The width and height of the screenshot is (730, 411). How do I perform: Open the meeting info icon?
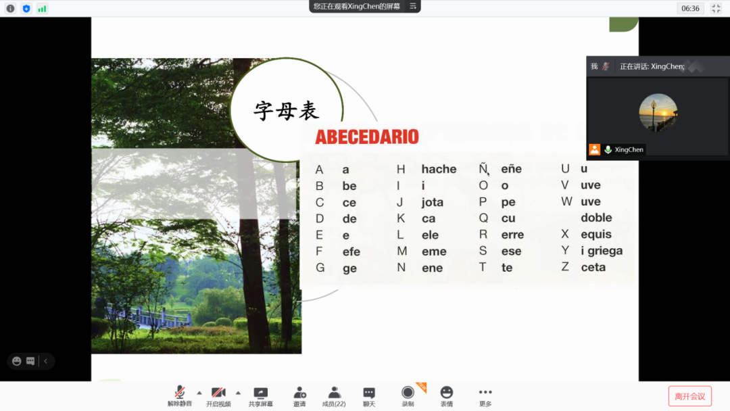pyautogui.click(x=10, y=9)
